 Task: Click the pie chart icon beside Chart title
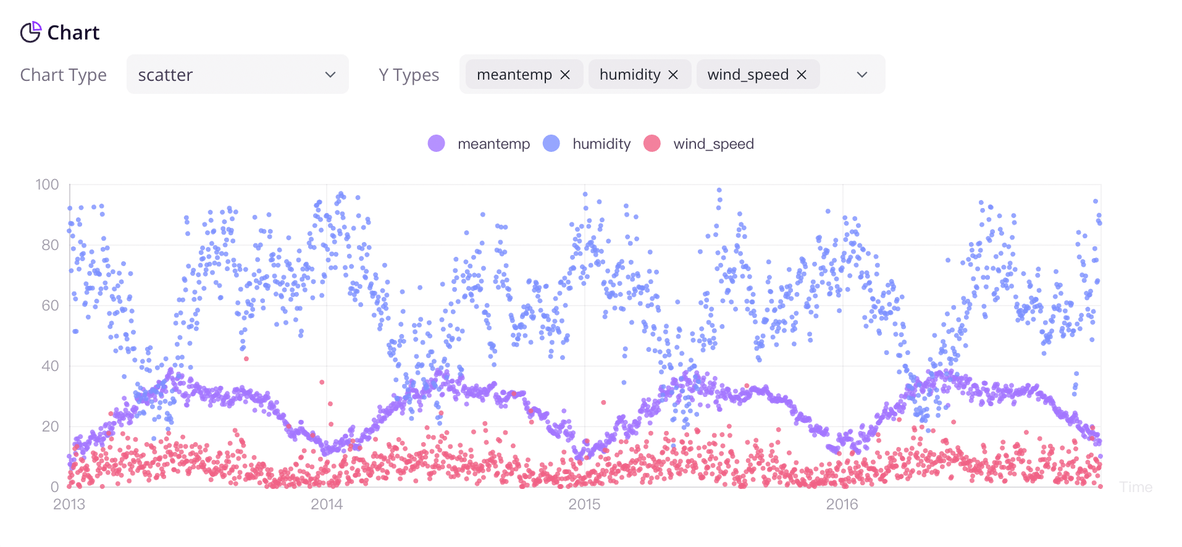click(30, 32)
